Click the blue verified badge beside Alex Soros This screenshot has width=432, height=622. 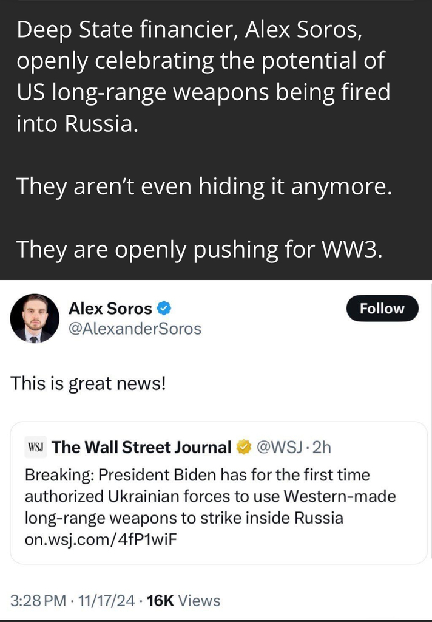tap(164, 309)
